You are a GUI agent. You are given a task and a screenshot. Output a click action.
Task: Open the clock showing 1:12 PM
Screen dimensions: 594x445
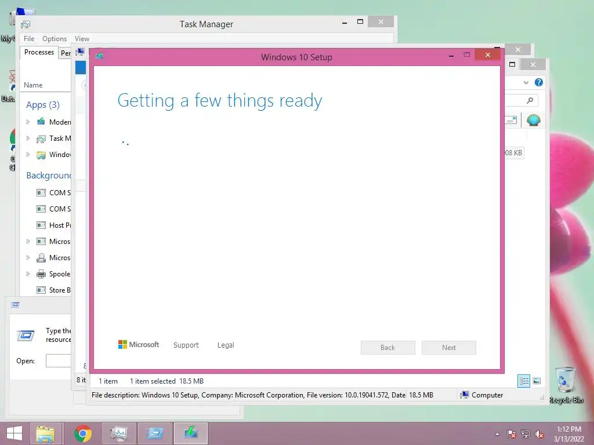pos(568,434)
